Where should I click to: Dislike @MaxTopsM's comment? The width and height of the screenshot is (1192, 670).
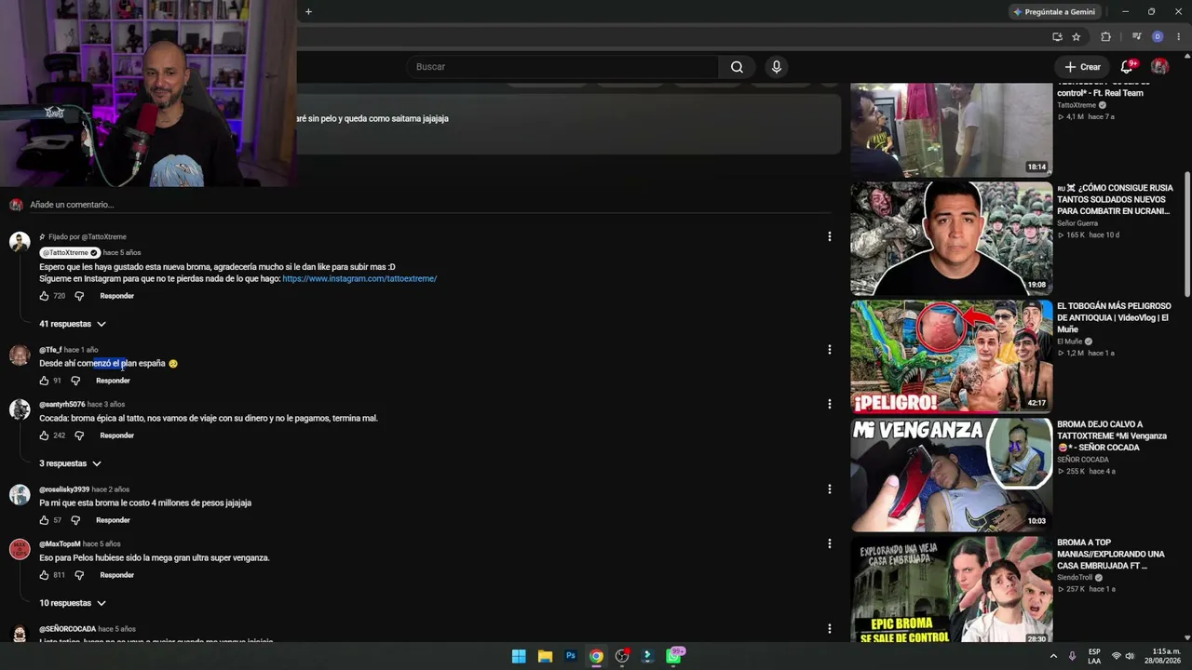coord(79,575)
